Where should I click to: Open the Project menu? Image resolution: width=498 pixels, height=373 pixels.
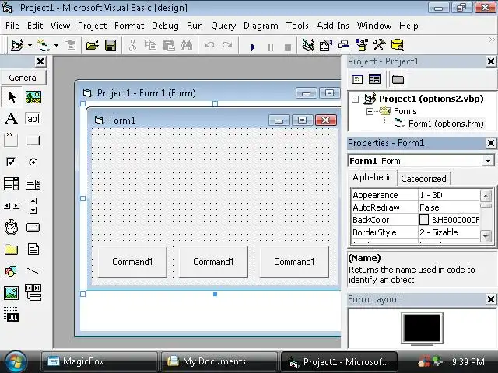(92, 26)
